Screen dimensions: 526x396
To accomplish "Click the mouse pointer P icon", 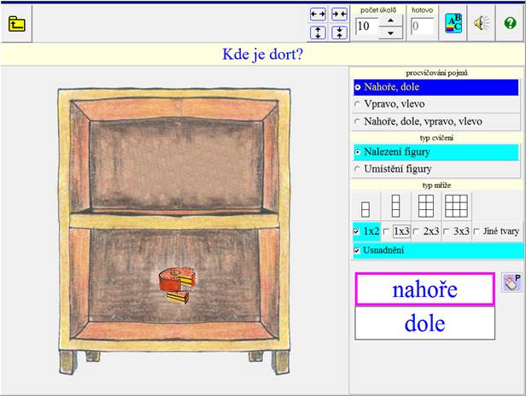I will pos(511,282).
